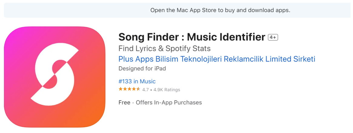
Task: Click the Song Finder pink app icon
Action: [55, 77]
